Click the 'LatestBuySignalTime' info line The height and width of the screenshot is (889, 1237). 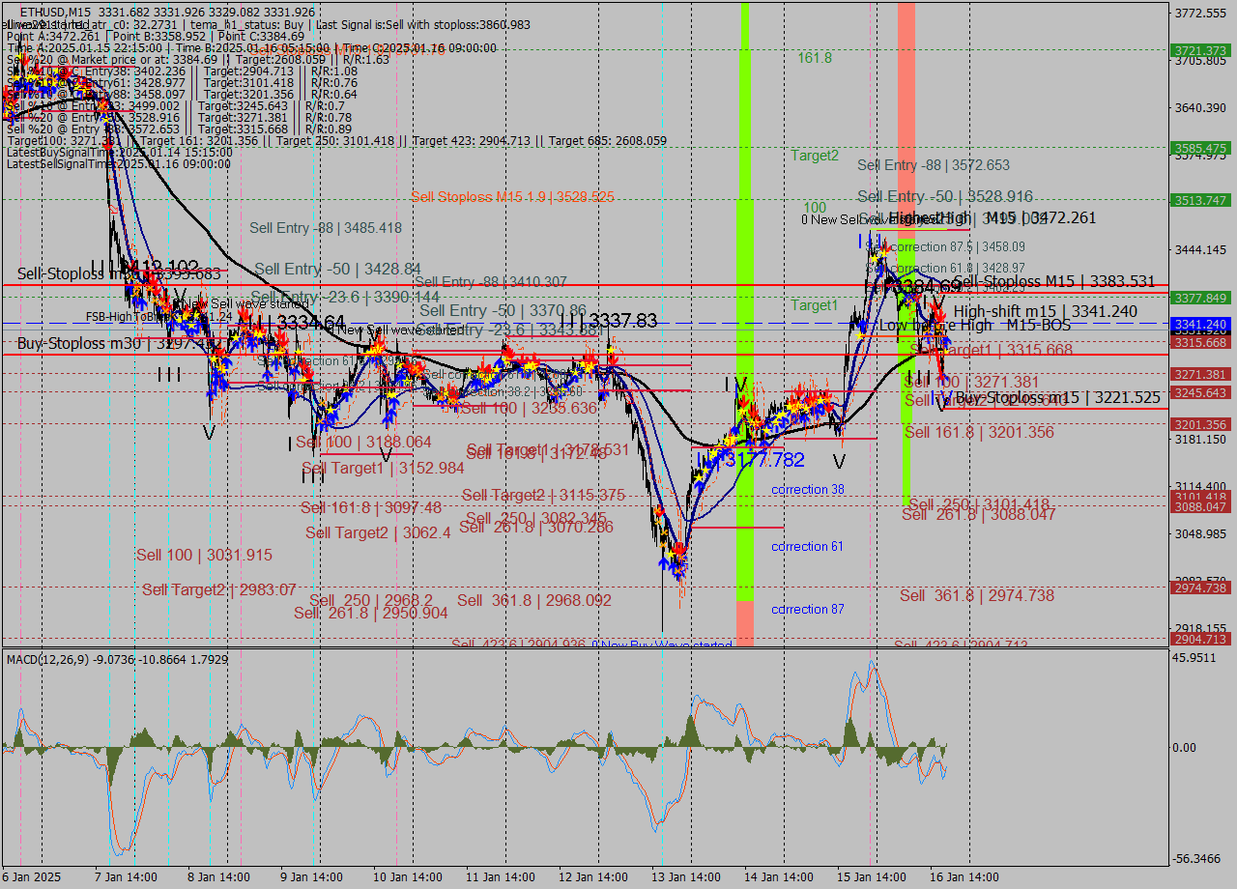pos(119,153)
